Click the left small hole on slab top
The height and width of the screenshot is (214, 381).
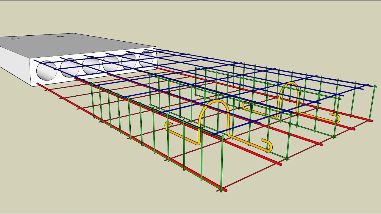[14, 39]
